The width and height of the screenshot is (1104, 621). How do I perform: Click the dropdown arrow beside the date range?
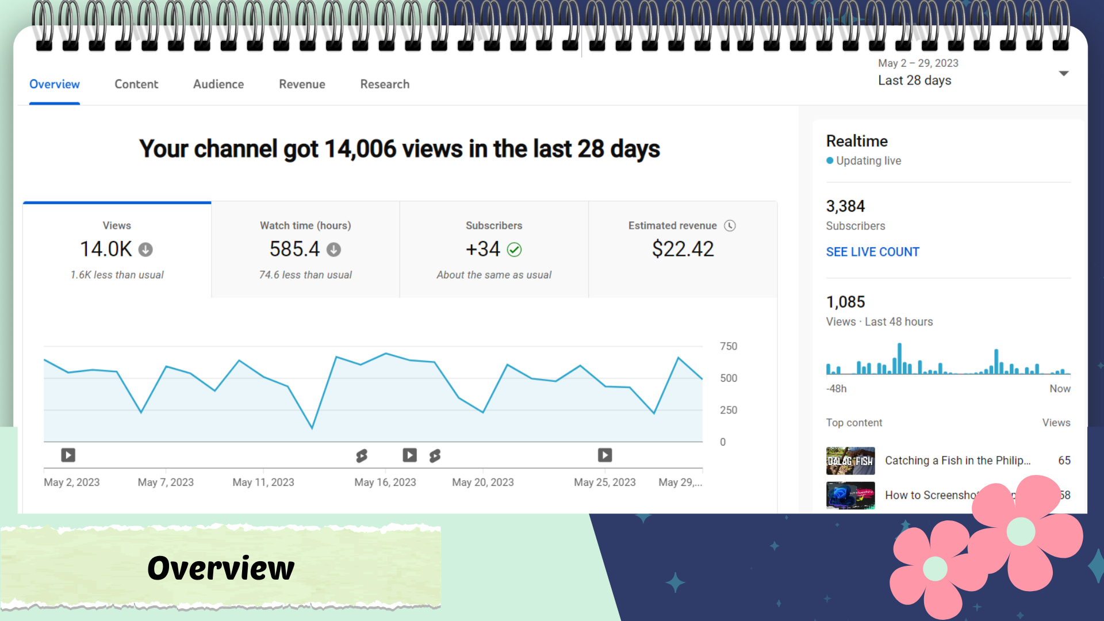[1063, 74]
